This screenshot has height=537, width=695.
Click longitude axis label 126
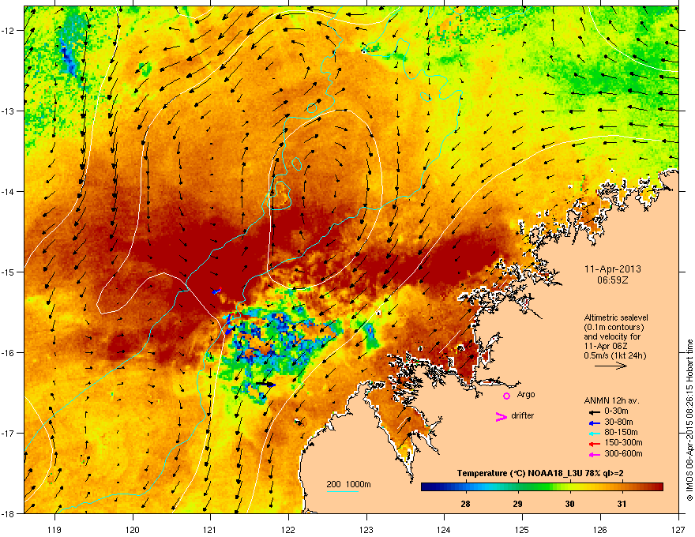600,529
